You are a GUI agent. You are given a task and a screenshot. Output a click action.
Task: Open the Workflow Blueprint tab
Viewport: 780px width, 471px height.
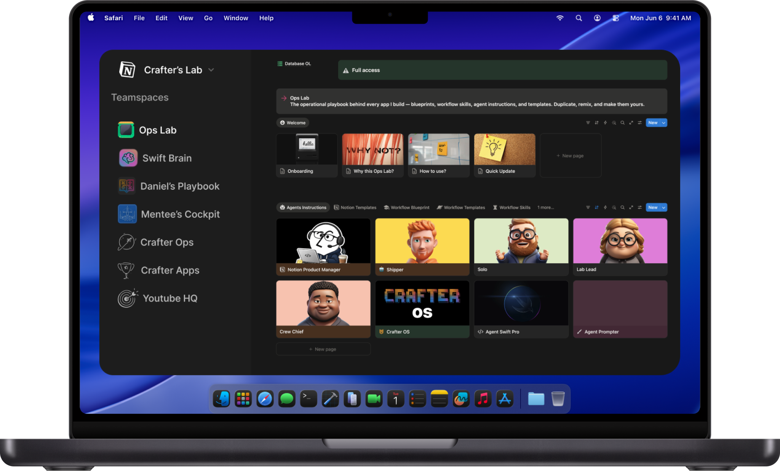click(406, 208)
